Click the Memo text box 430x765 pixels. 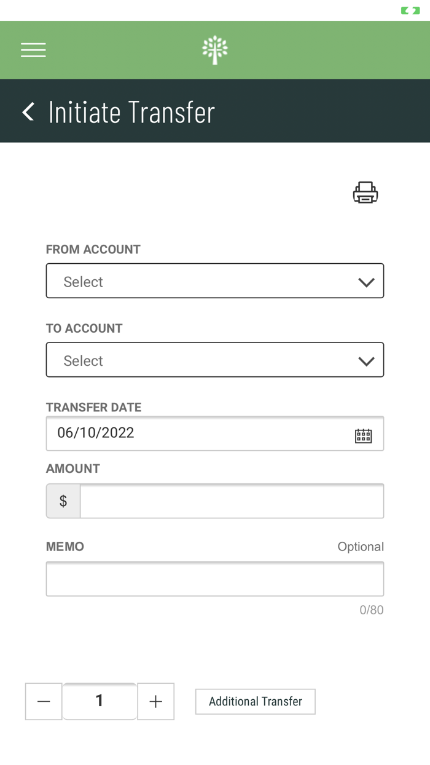tap(215, 579)
